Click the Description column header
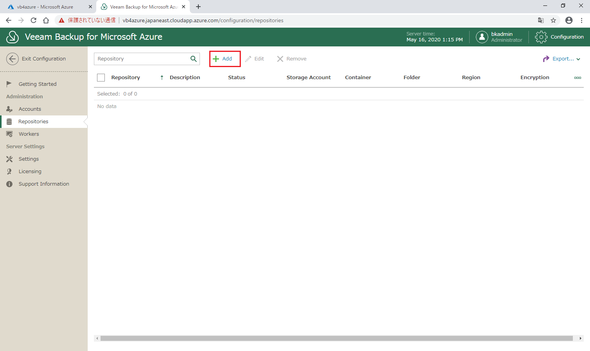Viewport: 590px width, 351px height. point(185,78)
